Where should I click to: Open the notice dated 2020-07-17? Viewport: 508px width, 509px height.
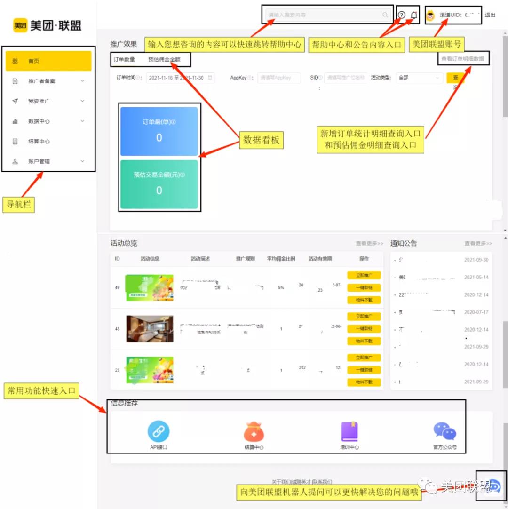coord(442,312)
